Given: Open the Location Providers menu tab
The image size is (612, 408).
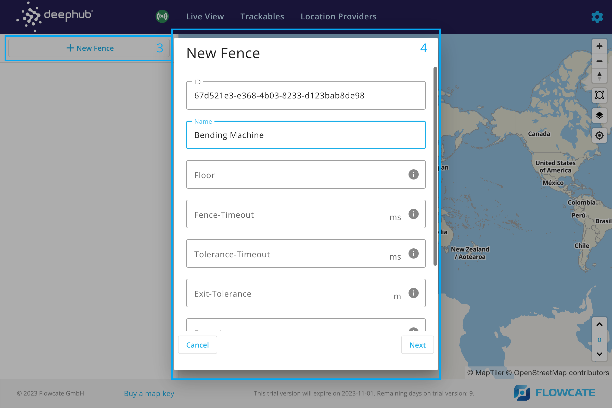Looking at the screenshot, I should pyautogui.click(x=339, y=16).
